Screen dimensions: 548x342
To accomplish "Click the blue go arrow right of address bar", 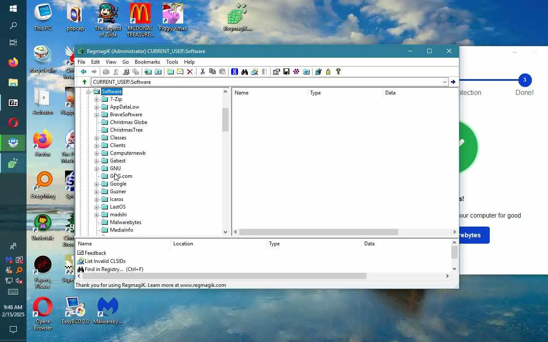I will tap(453, 82).
